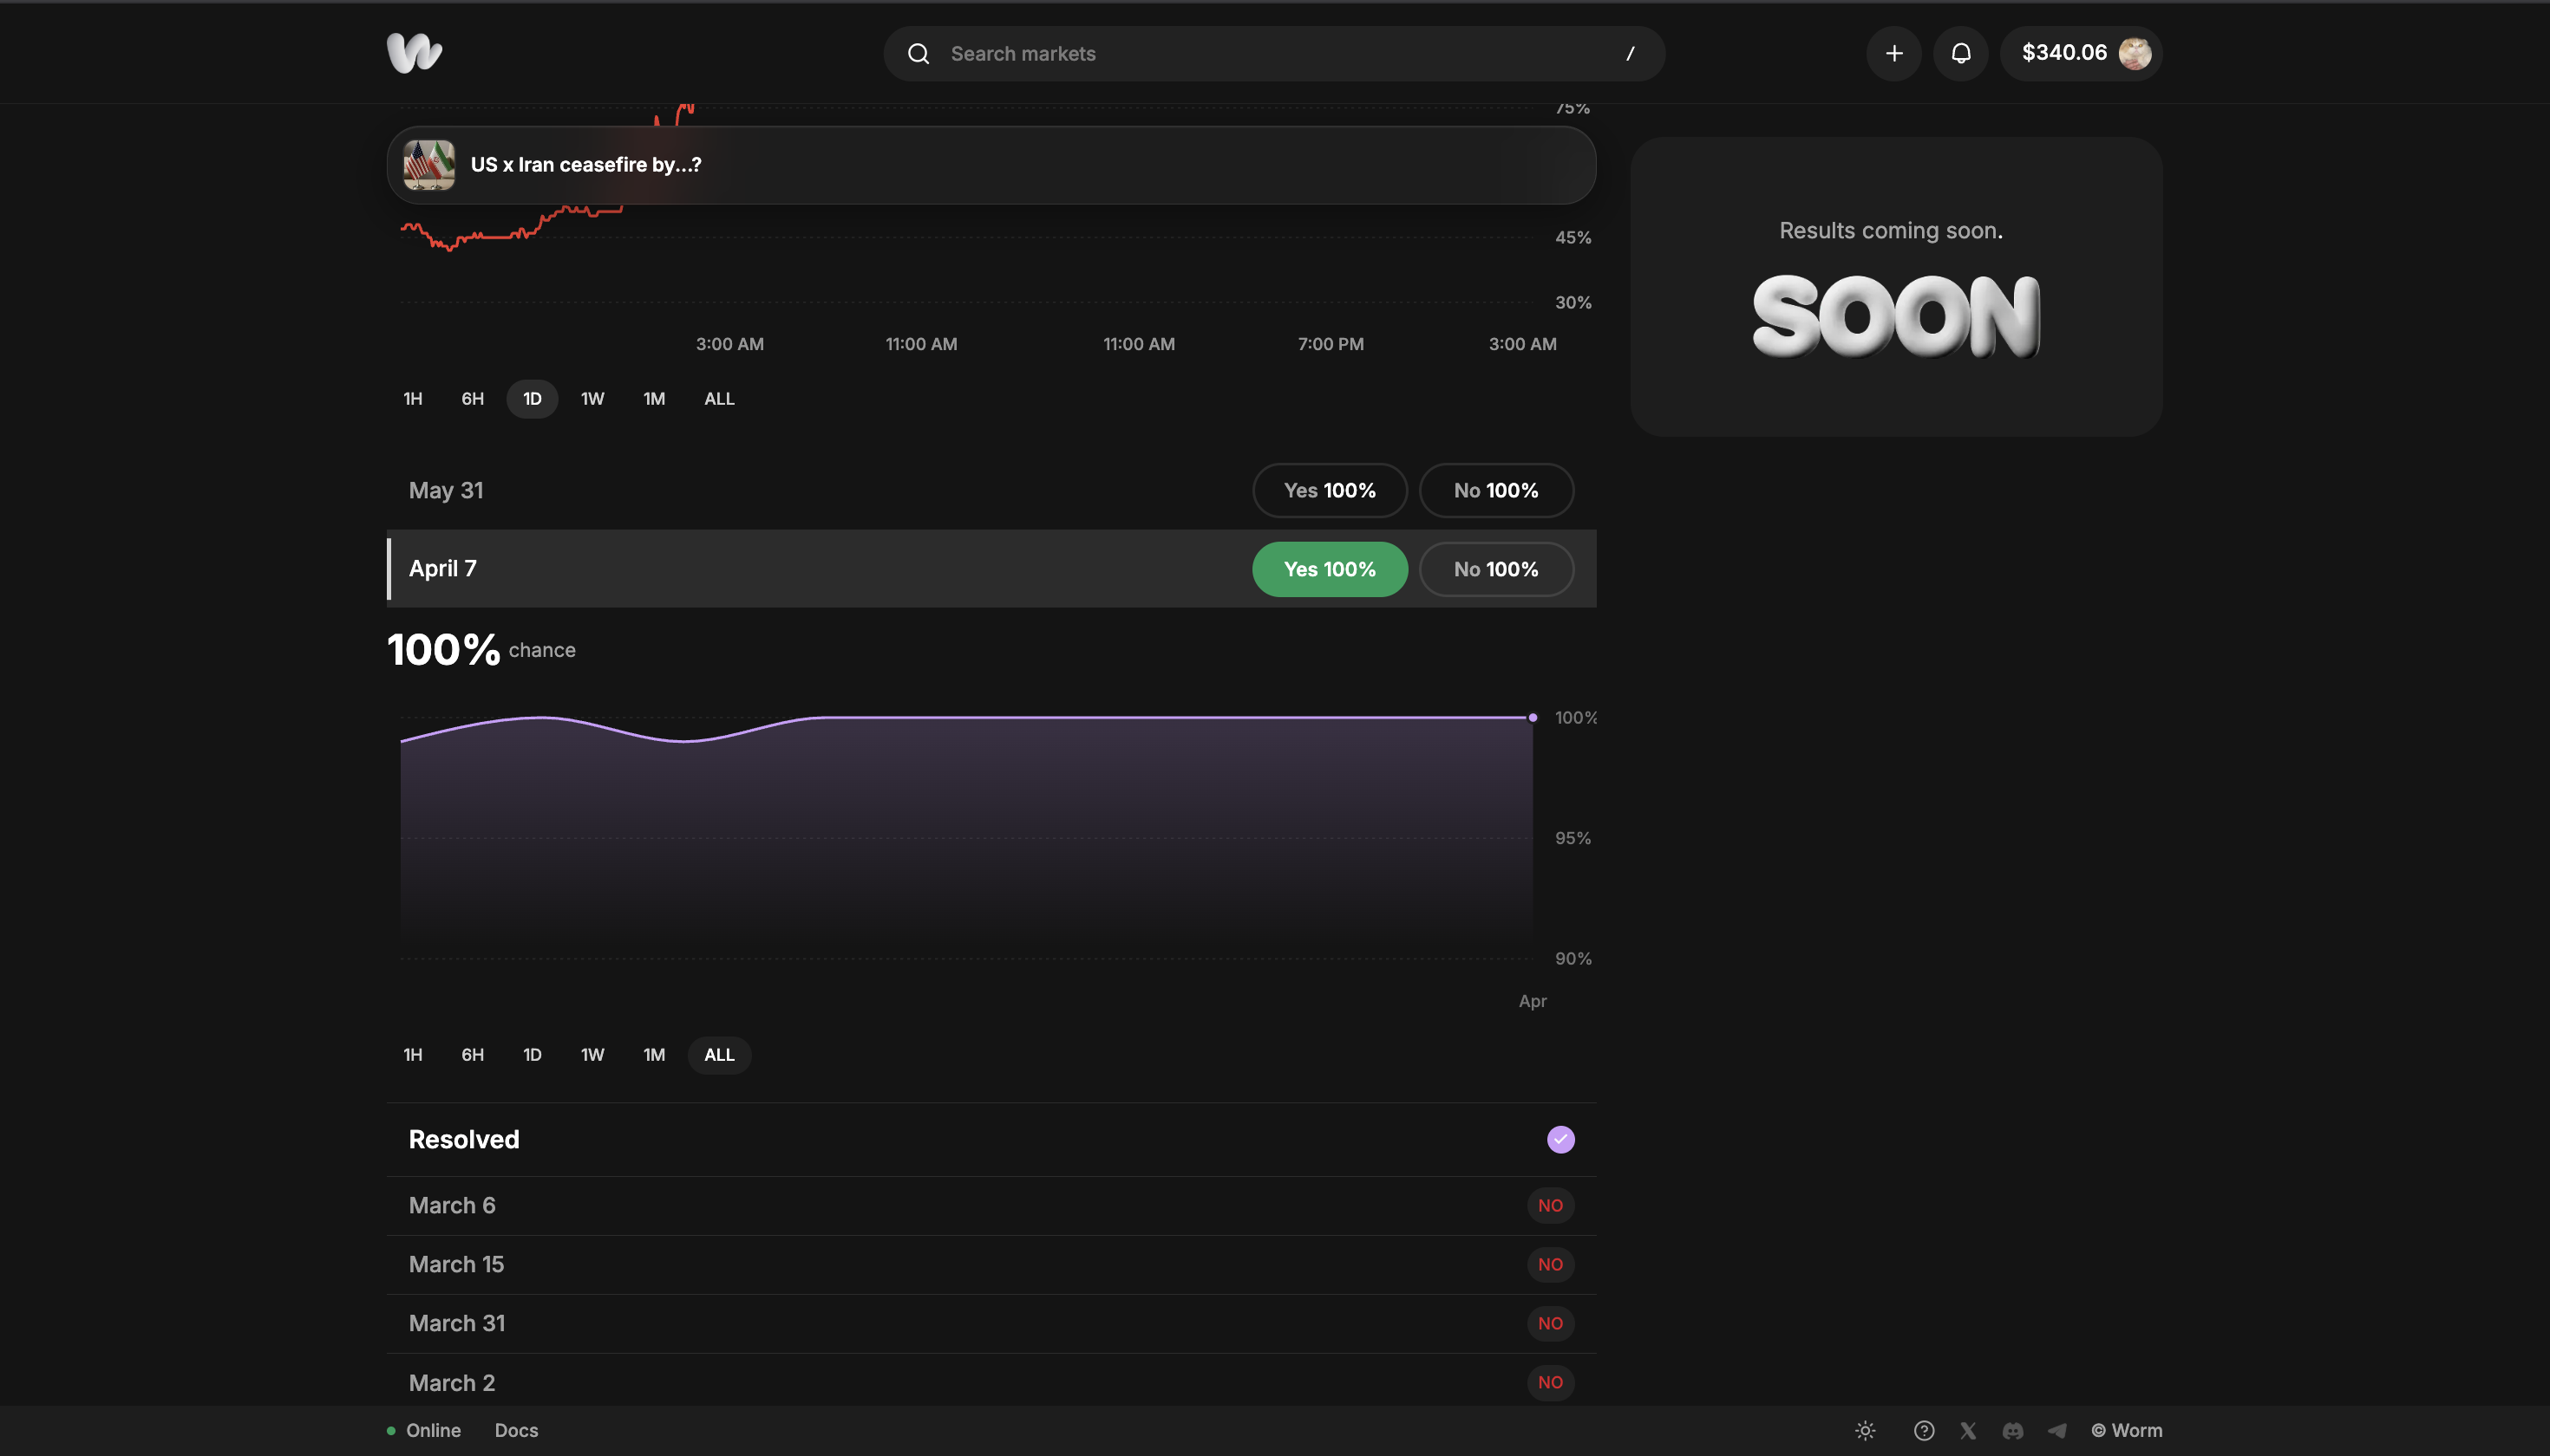Select 1D range on top chart

point(533,399)
